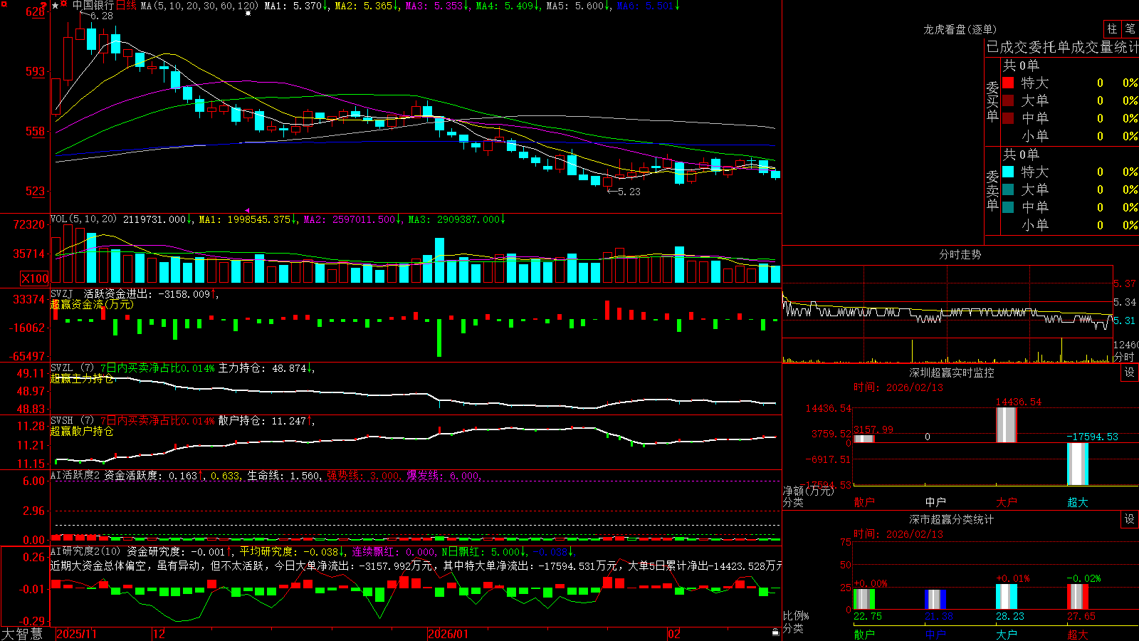The width and height of the screenshot is (1139, 641).
Task: Select the 分时走势 panel title
Action: point(960,254)
